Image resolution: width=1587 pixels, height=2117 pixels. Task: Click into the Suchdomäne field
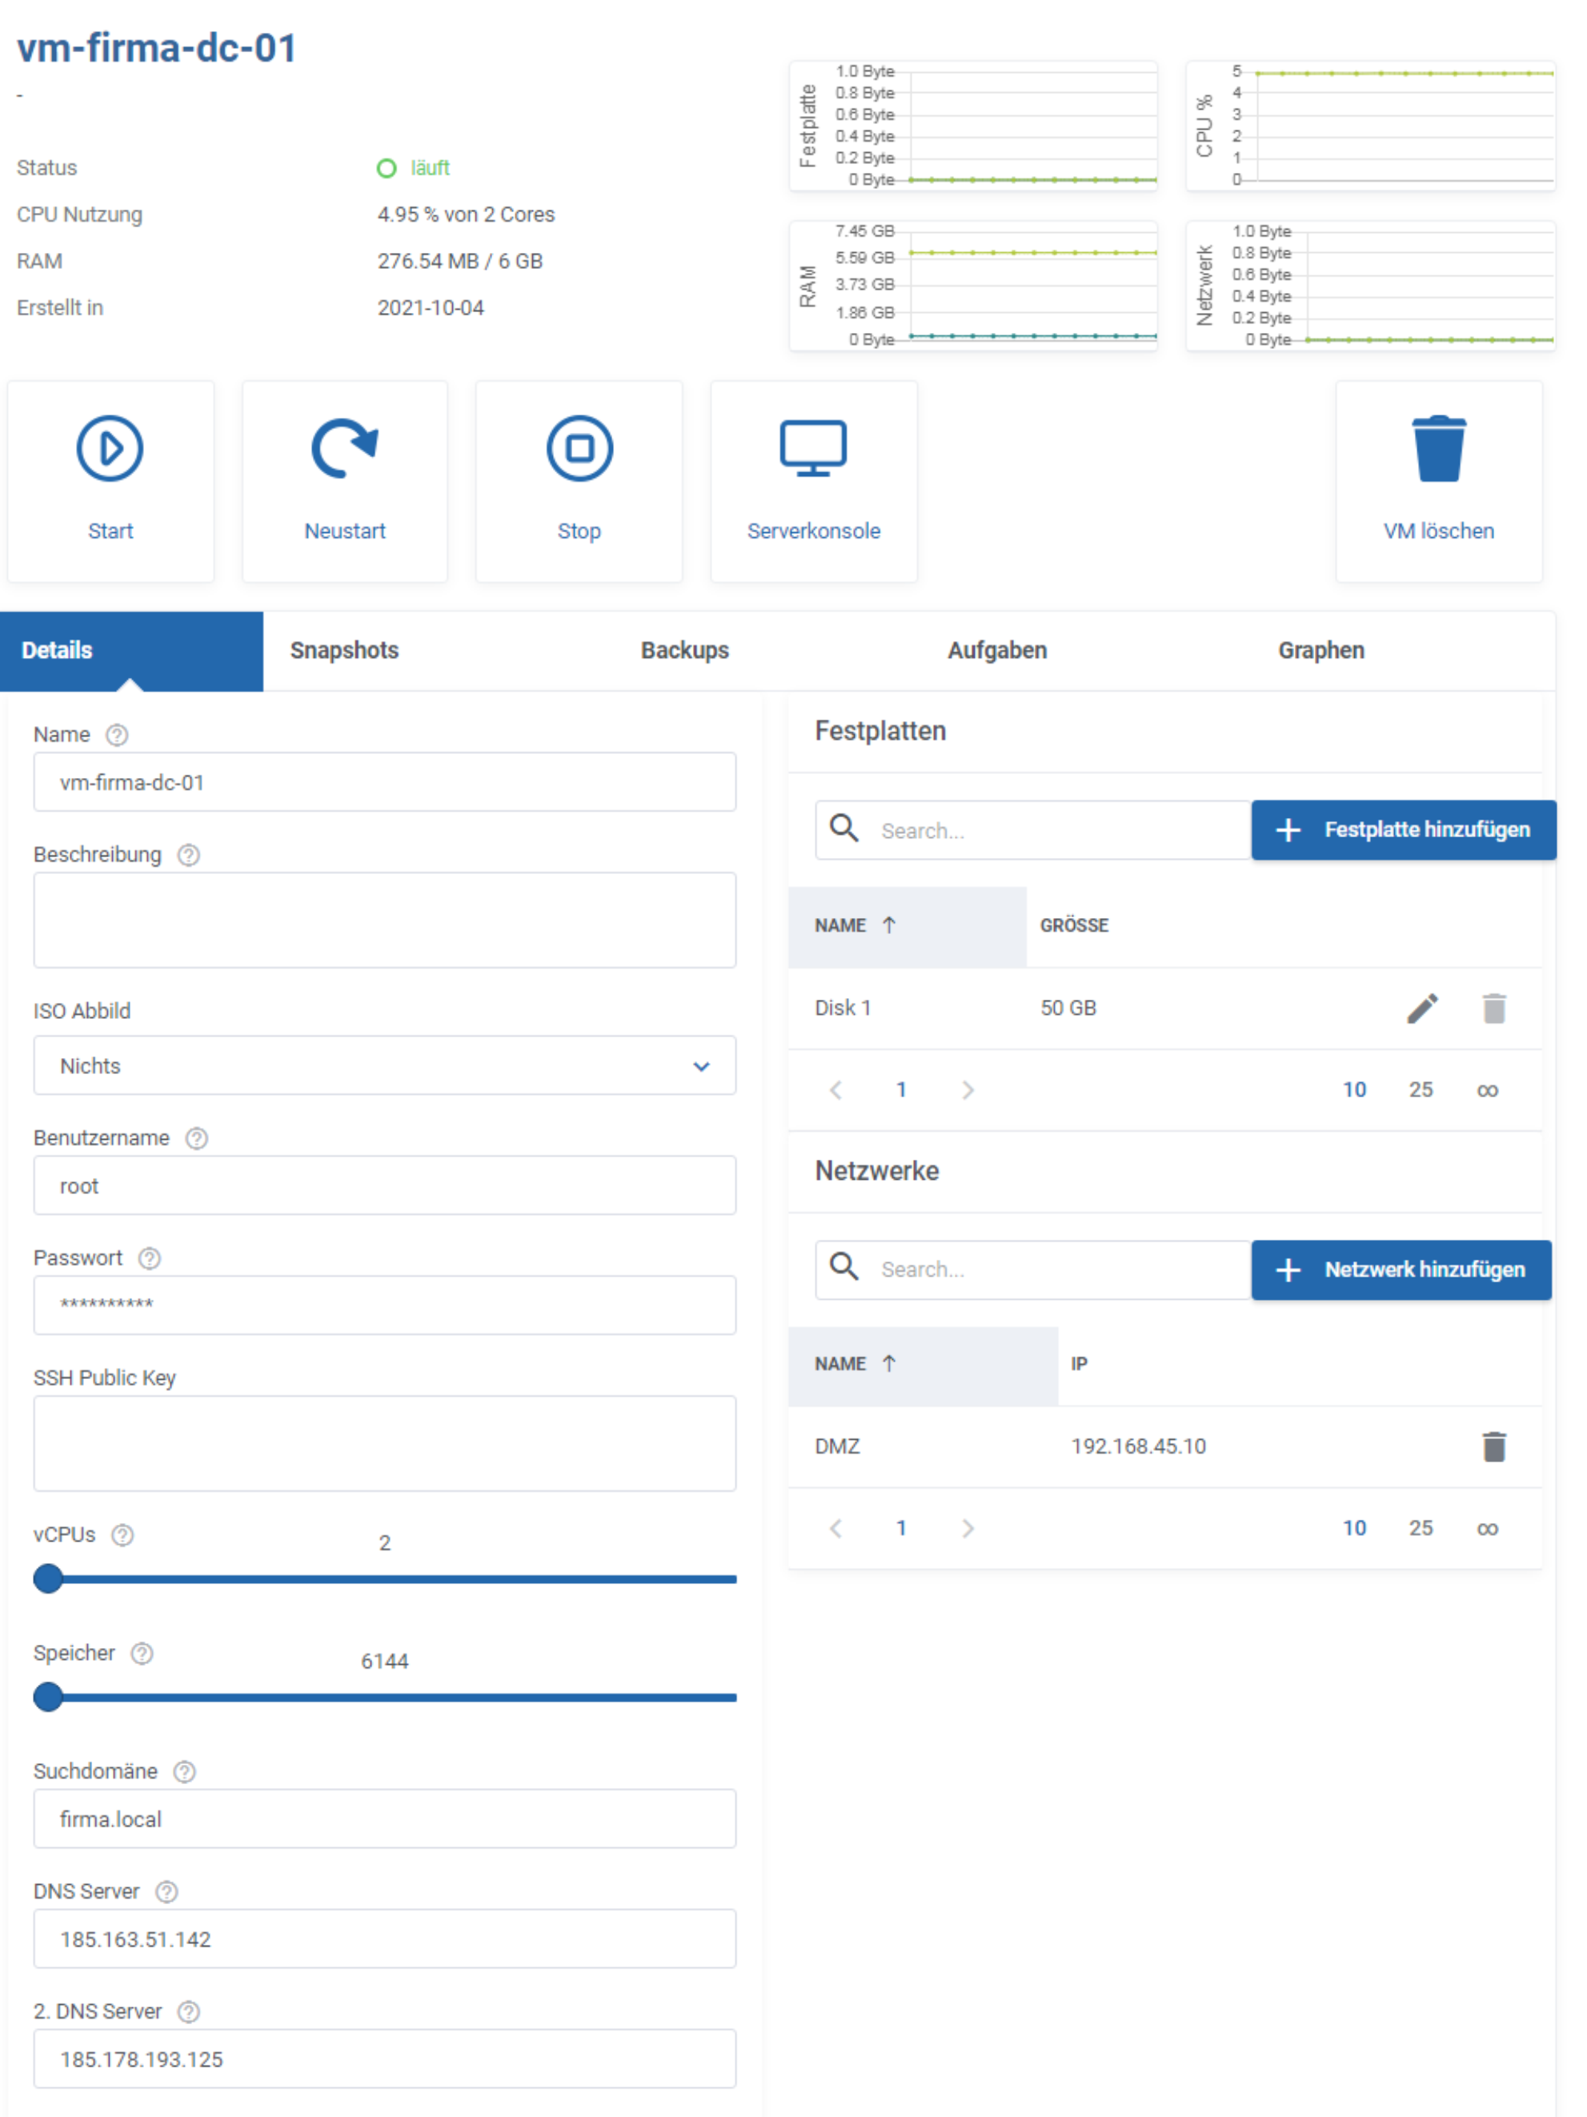385,1818
